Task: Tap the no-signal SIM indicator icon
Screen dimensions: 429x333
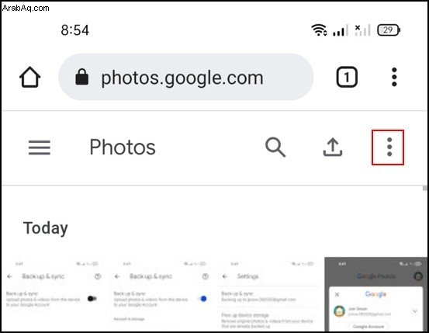Action: pos(362,30)
